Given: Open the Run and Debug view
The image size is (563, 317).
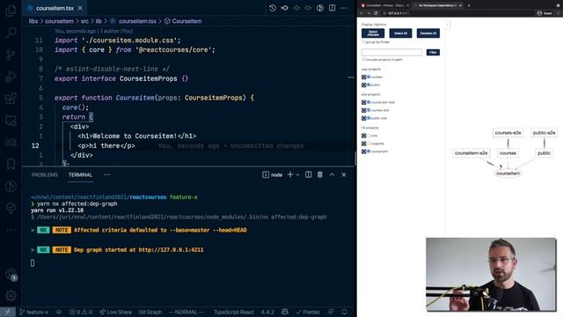Looking at the screenshot, I should (11, 77).
